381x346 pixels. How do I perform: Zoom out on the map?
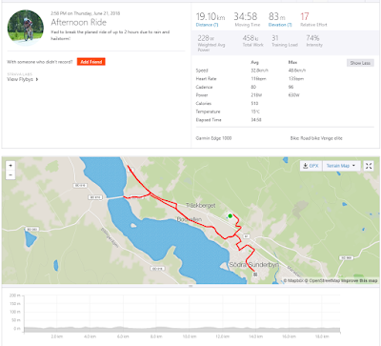[x=10, y=174]
